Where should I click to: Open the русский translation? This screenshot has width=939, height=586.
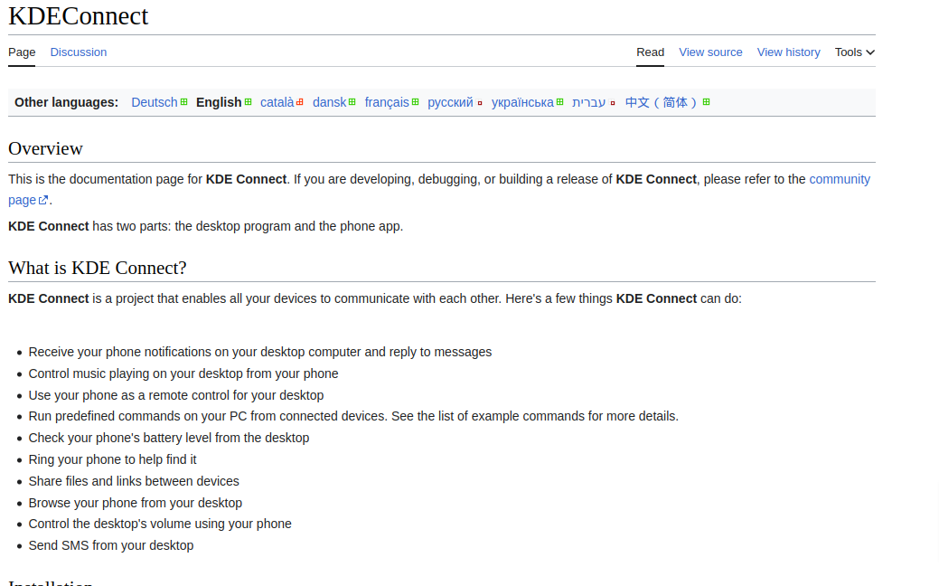coord(450,102)
